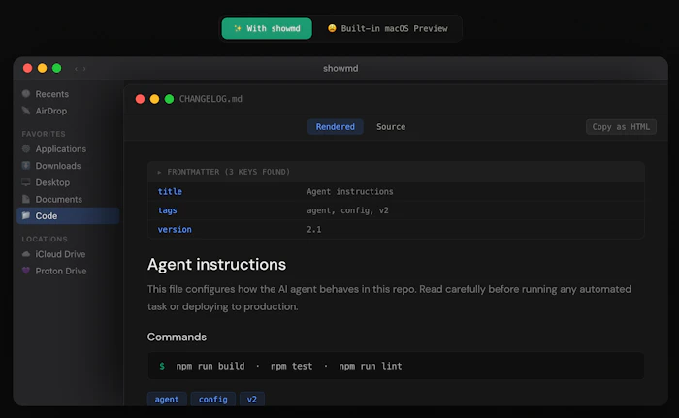
Task: Expand the Frontmatter disclosure triangle
Action: click(x=159, y=172)
